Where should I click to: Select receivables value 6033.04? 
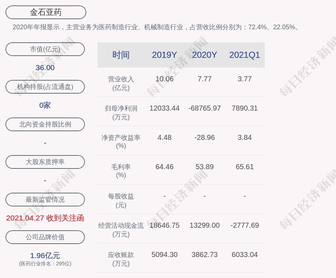pos(245,255)
